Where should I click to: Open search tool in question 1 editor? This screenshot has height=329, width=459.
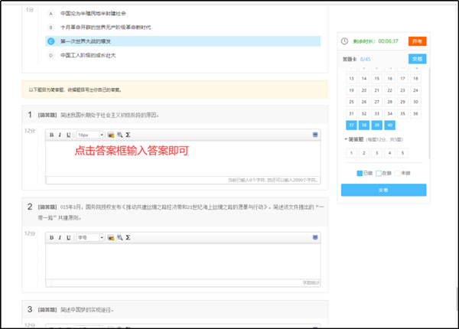(120, 135)
